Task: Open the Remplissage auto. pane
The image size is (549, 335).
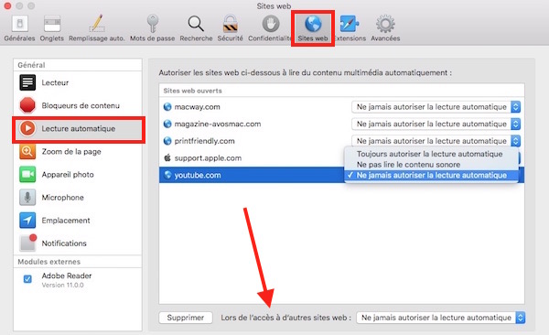Action: (x=97, y=28)
